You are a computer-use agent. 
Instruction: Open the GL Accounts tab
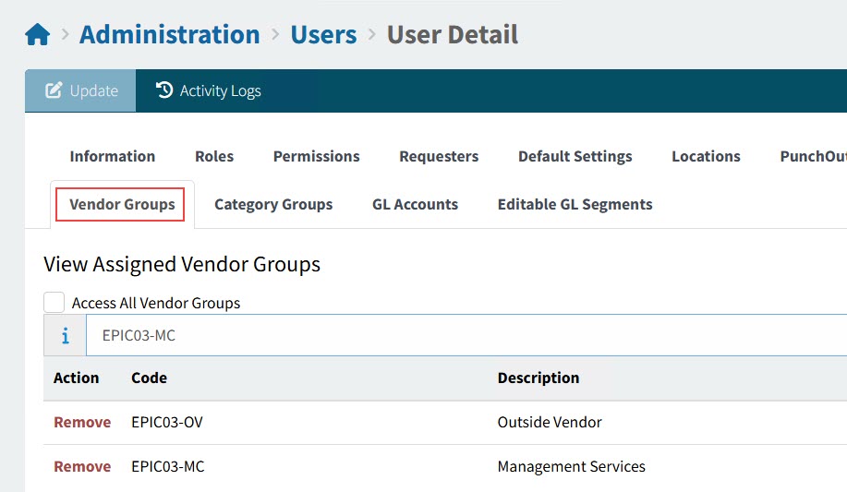pyautogui.click(x=415, y=204)
